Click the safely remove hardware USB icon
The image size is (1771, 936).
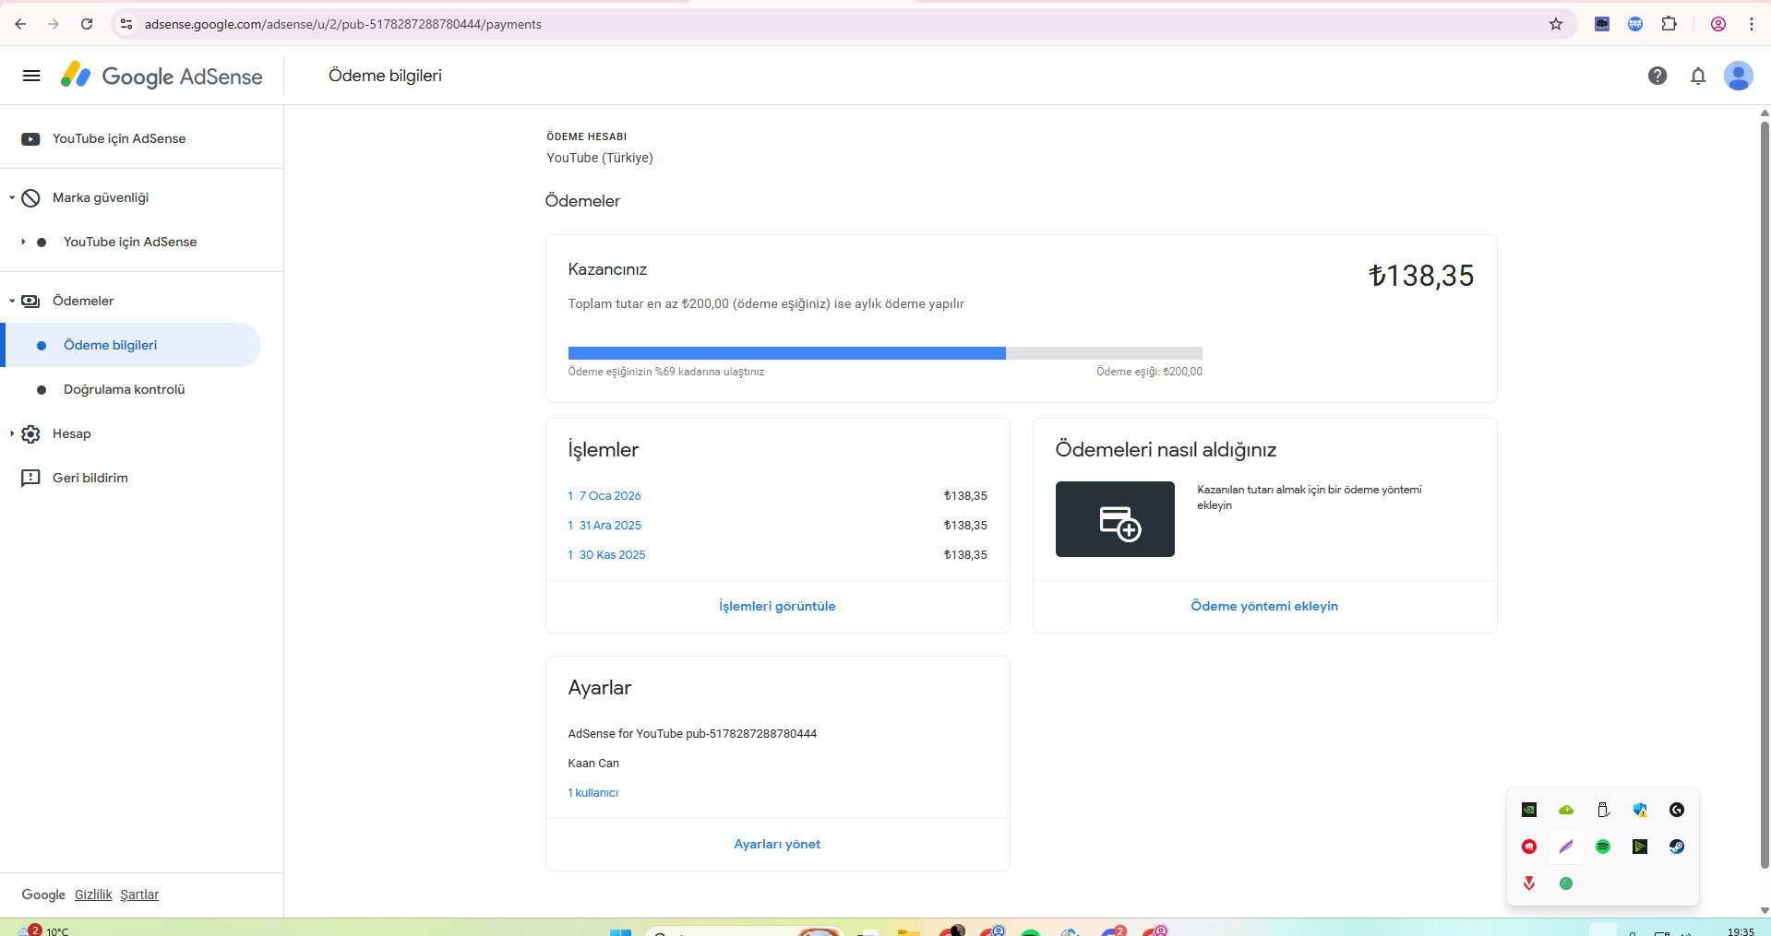click(x=1603, y=810)
